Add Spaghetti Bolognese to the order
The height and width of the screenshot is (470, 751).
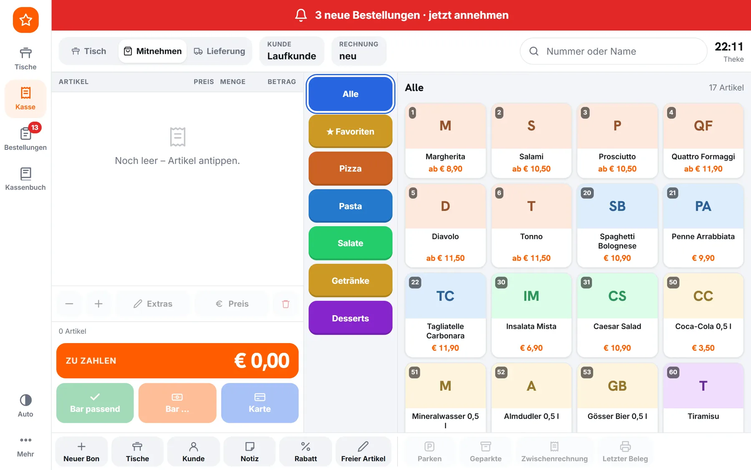[617, 225]
